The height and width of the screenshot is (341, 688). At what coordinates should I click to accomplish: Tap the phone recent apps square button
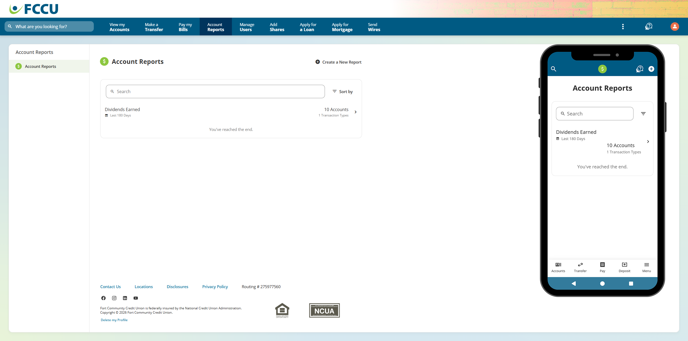[x=631, y=284]
